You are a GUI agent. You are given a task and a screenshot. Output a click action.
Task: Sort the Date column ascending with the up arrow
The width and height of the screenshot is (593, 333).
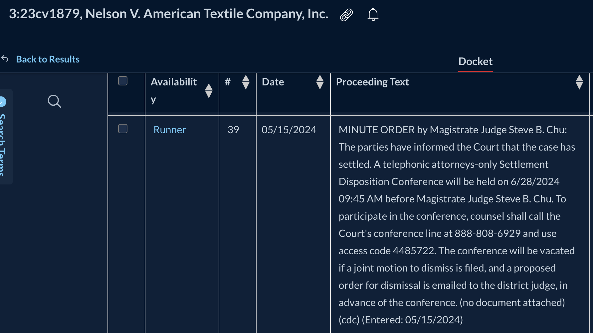point(320,78)
